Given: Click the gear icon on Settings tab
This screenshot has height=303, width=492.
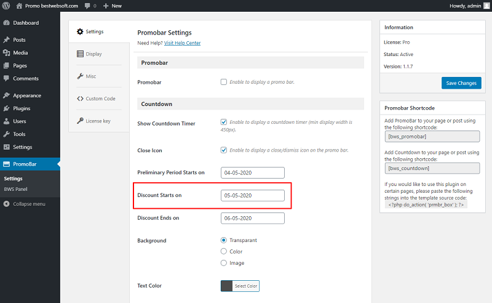Looking at the screenshot, I should click(x=80, y=31).
